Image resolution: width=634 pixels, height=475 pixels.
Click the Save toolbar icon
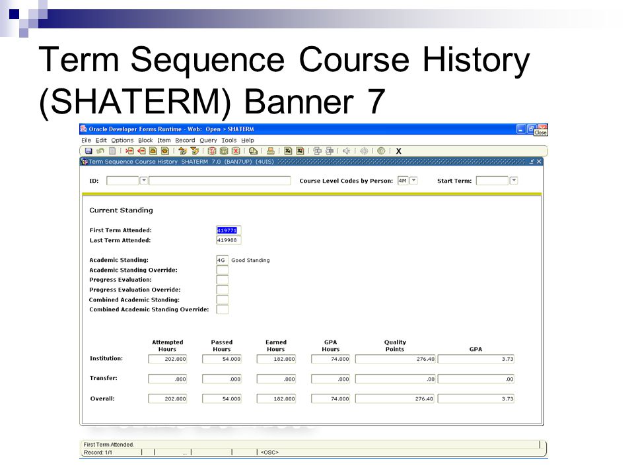(88, 151)
